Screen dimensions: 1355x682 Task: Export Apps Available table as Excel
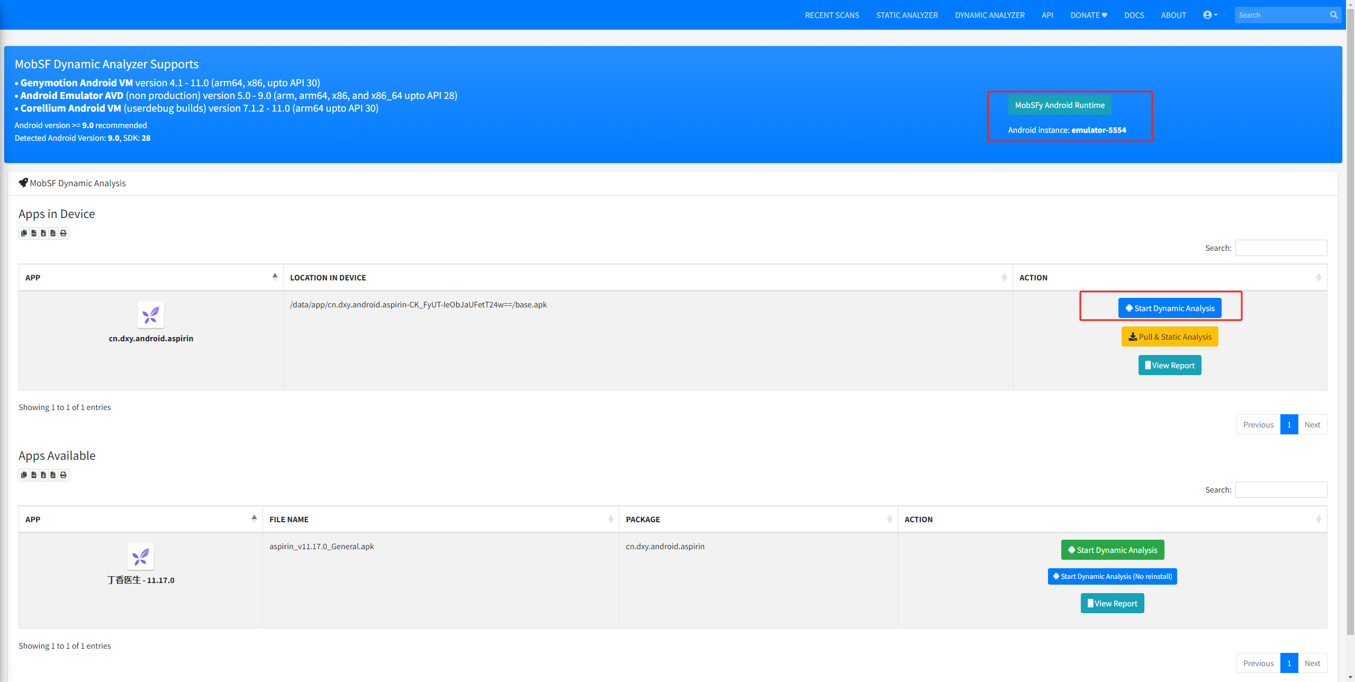tap(43, 475)
